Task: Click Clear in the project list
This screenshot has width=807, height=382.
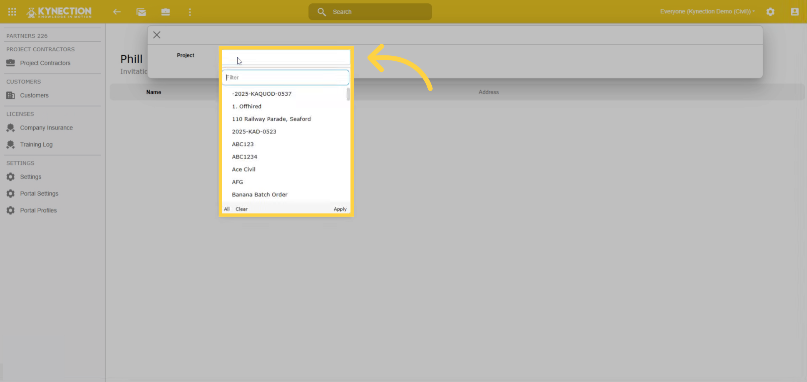Action: coord(241,209)
